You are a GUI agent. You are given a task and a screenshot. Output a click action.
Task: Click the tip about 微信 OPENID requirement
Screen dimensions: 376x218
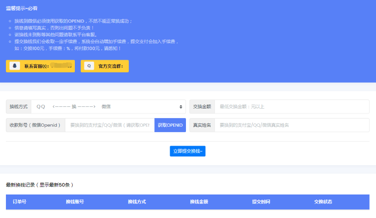pyautogui.click(x=73, y=21)
